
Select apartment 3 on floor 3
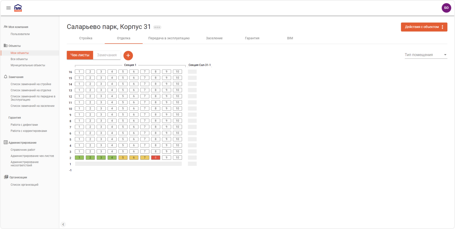pos(101,151)
